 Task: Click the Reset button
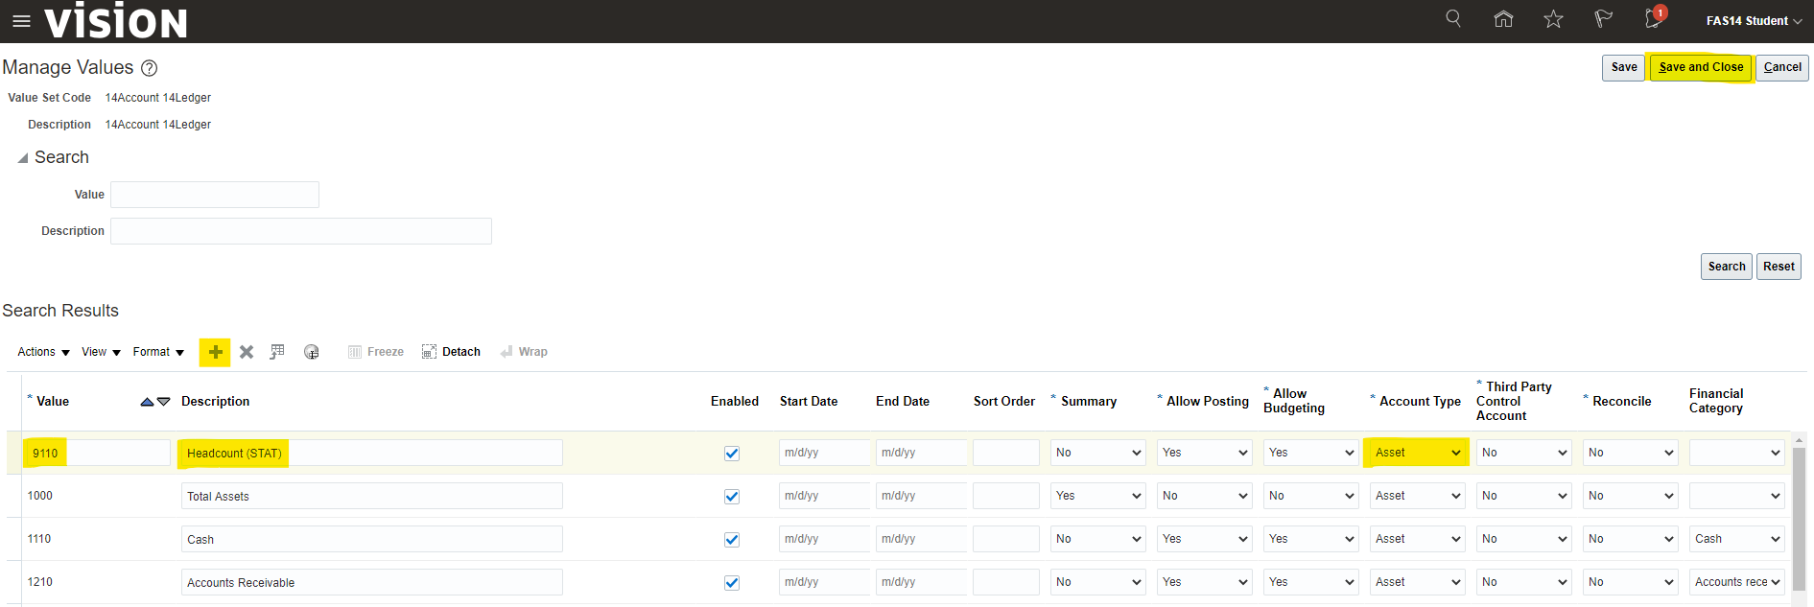pyautogui.click(x=1779, y=267)
